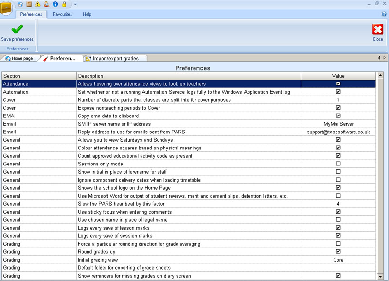Click the value 4 for PARS heartbeat factor

pyautogui.click(x=338, y=204)
